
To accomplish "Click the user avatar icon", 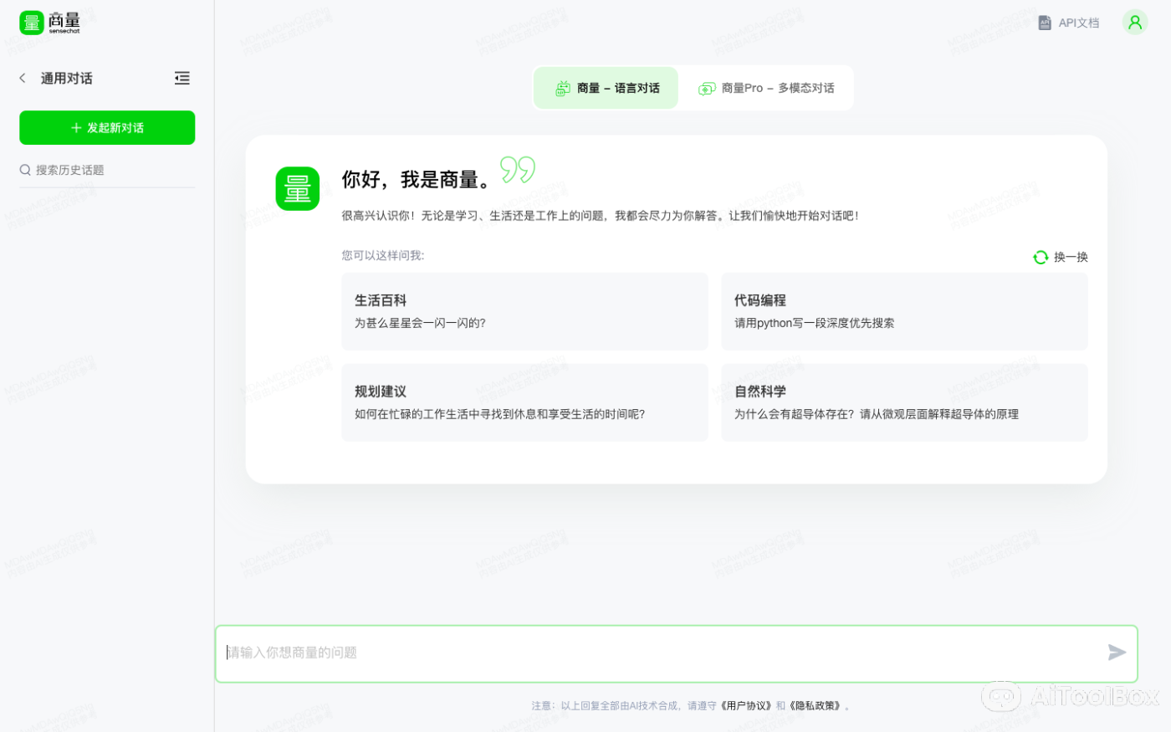I will tap(1134, 22).
